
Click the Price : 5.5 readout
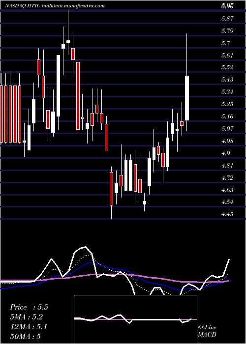(29, 307)
